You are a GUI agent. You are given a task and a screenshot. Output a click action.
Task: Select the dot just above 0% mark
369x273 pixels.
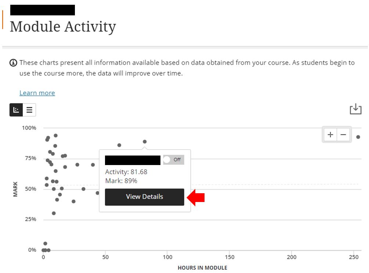click(46, 243)
